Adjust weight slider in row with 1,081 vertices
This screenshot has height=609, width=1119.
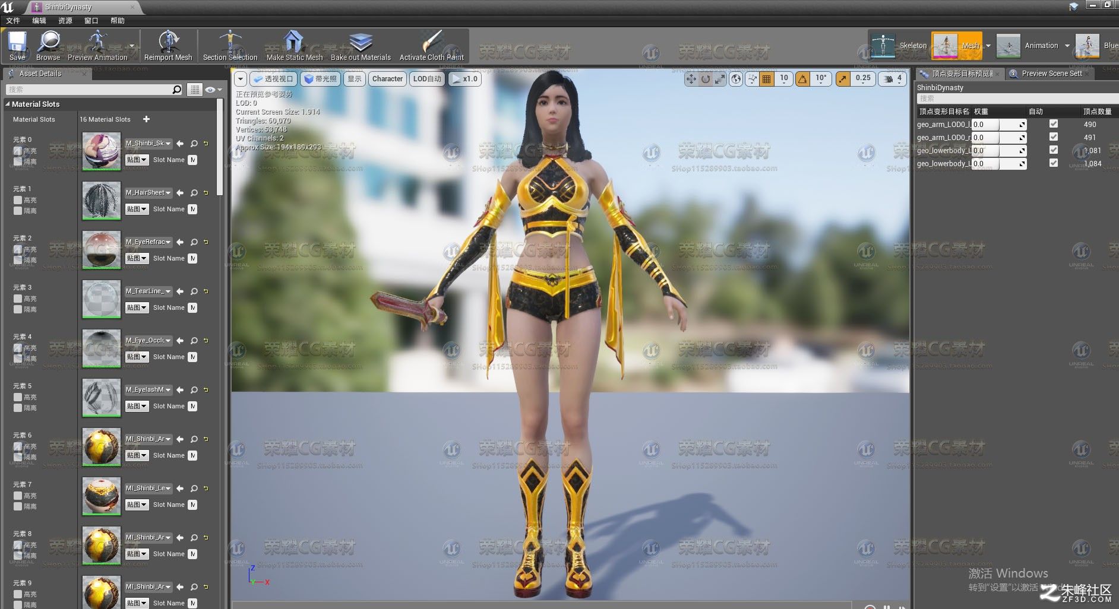999,151
